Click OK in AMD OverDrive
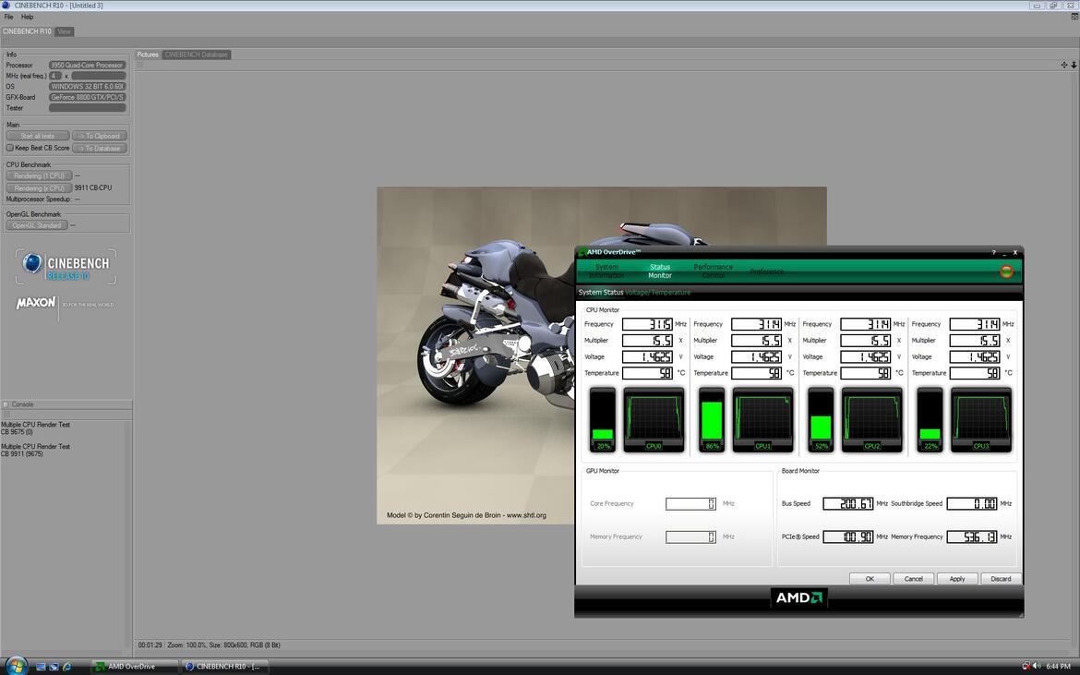 pos(870,579)
